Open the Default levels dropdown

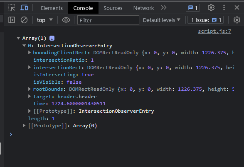coord(162,20)
